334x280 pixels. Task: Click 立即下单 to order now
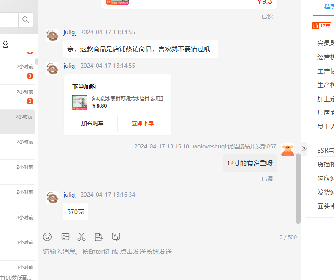click(x=142, y=123)
